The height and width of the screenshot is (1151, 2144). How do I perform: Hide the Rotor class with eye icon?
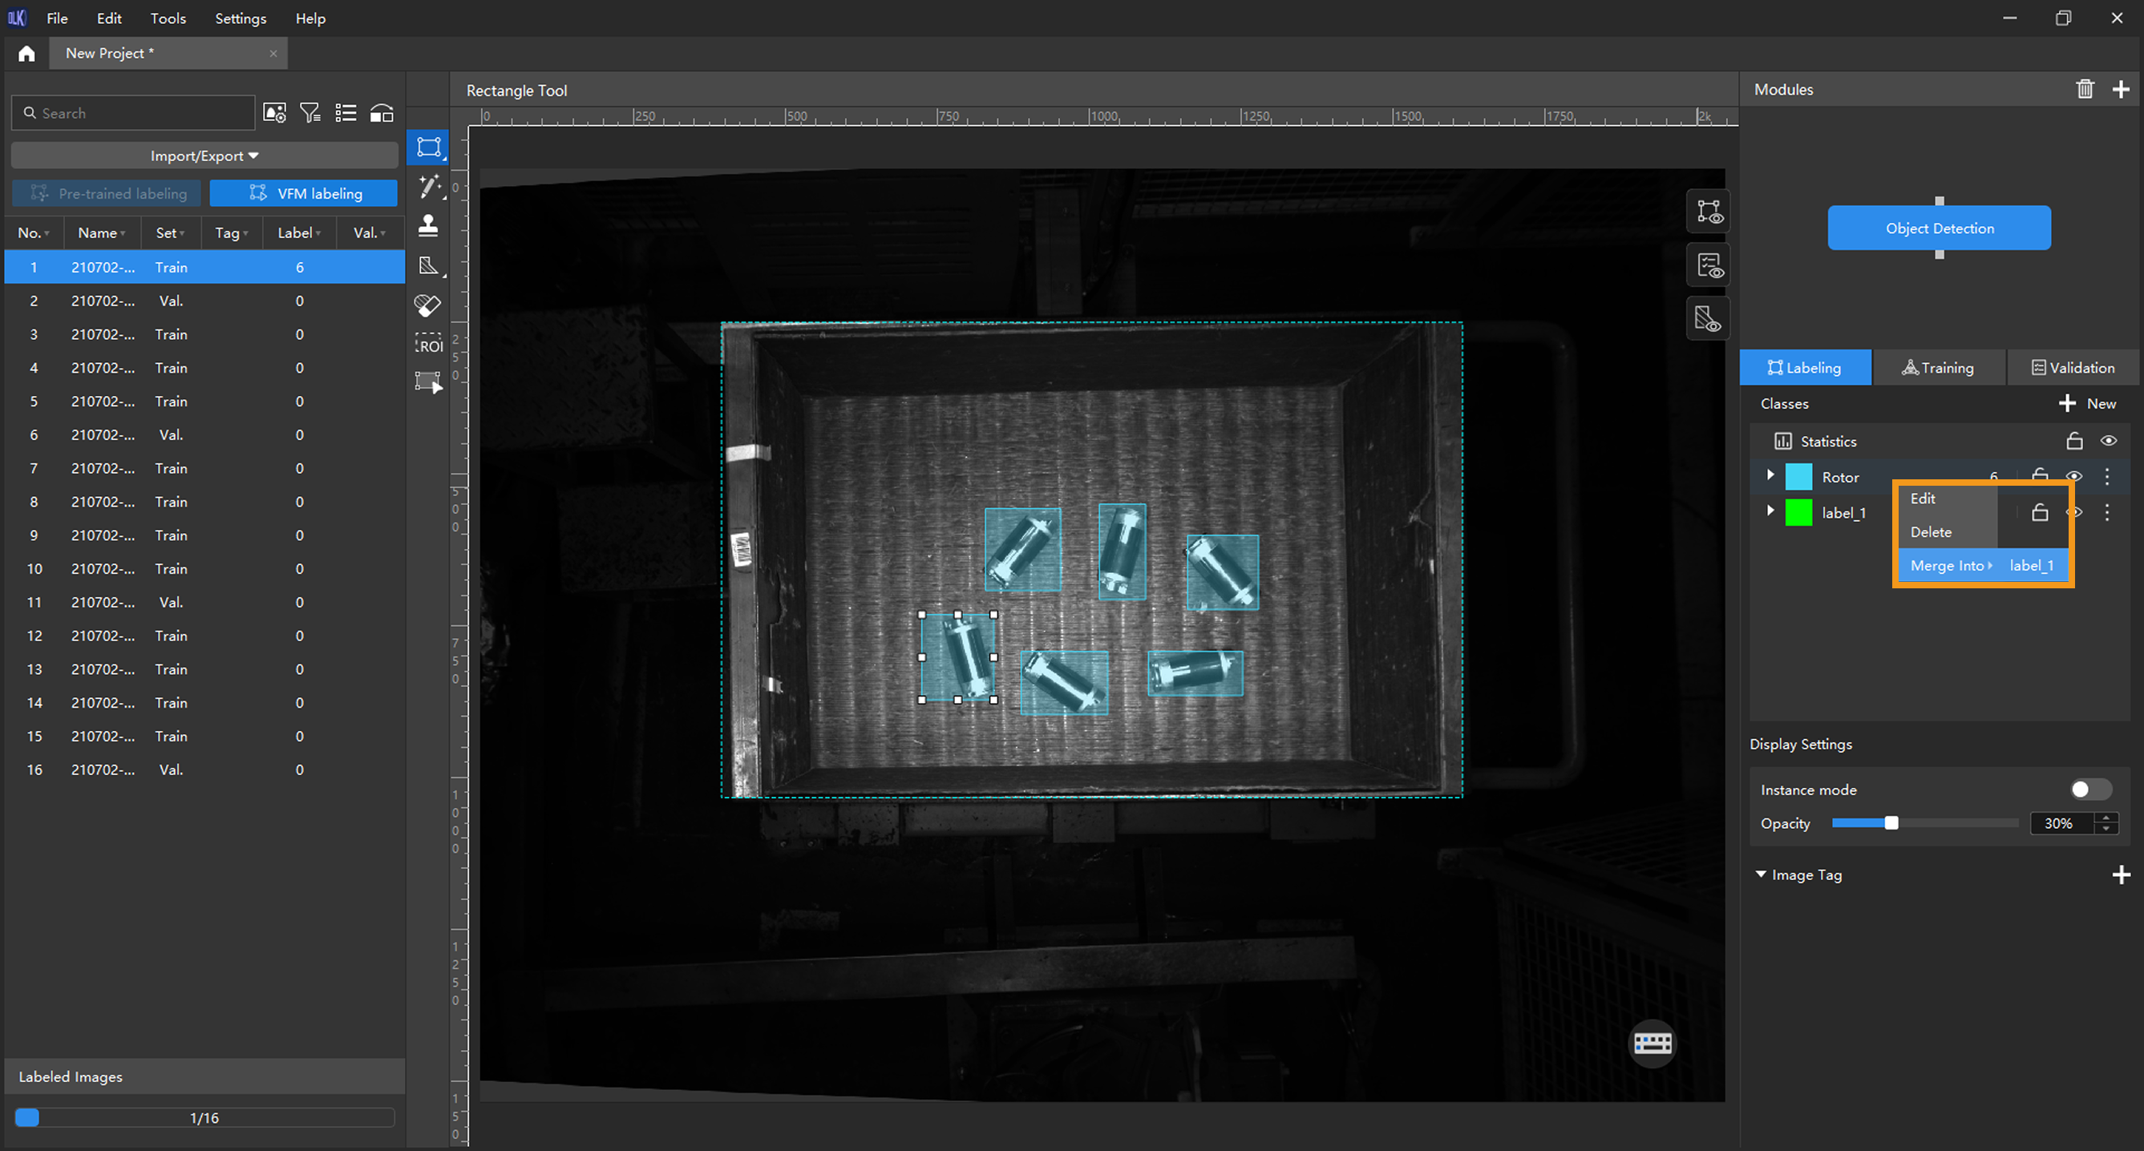(2074, 476)
